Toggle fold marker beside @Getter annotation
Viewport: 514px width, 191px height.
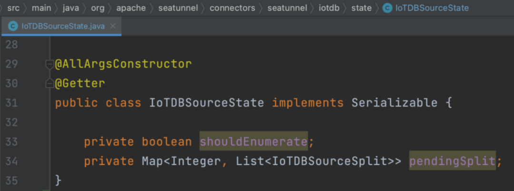coord(49,84)
